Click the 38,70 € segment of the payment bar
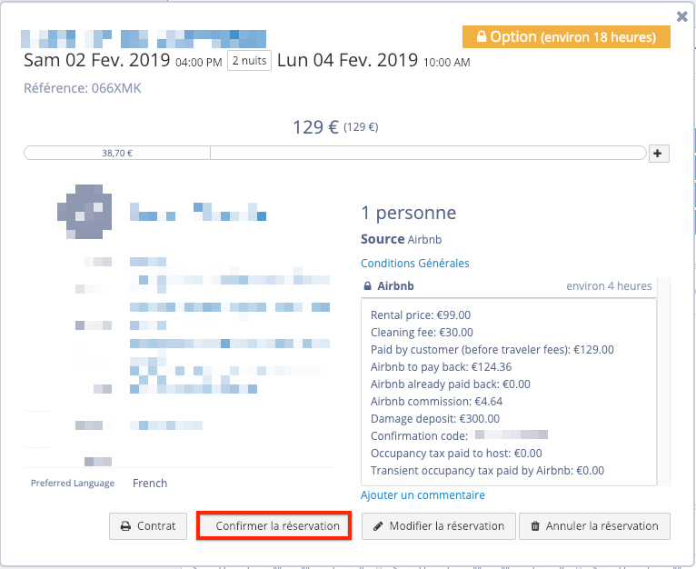The width and height of the screenshot is (696, 569). [117, 153]
